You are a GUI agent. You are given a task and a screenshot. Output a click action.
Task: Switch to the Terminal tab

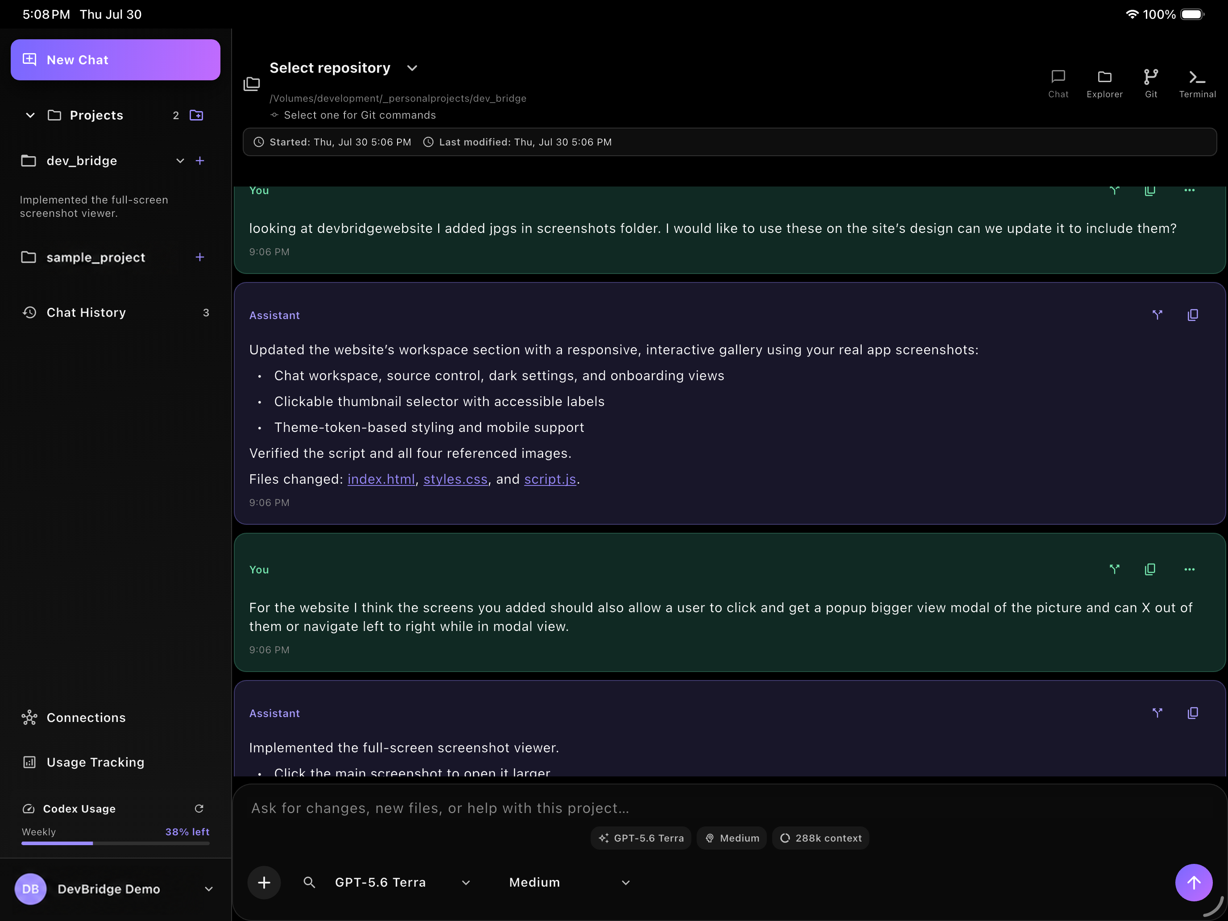(x=1198, y=84)
